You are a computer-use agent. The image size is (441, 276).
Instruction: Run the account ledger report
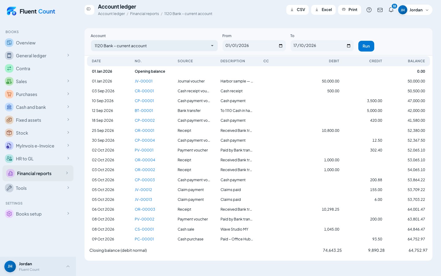pyautogui.click(x=366, y=46)
